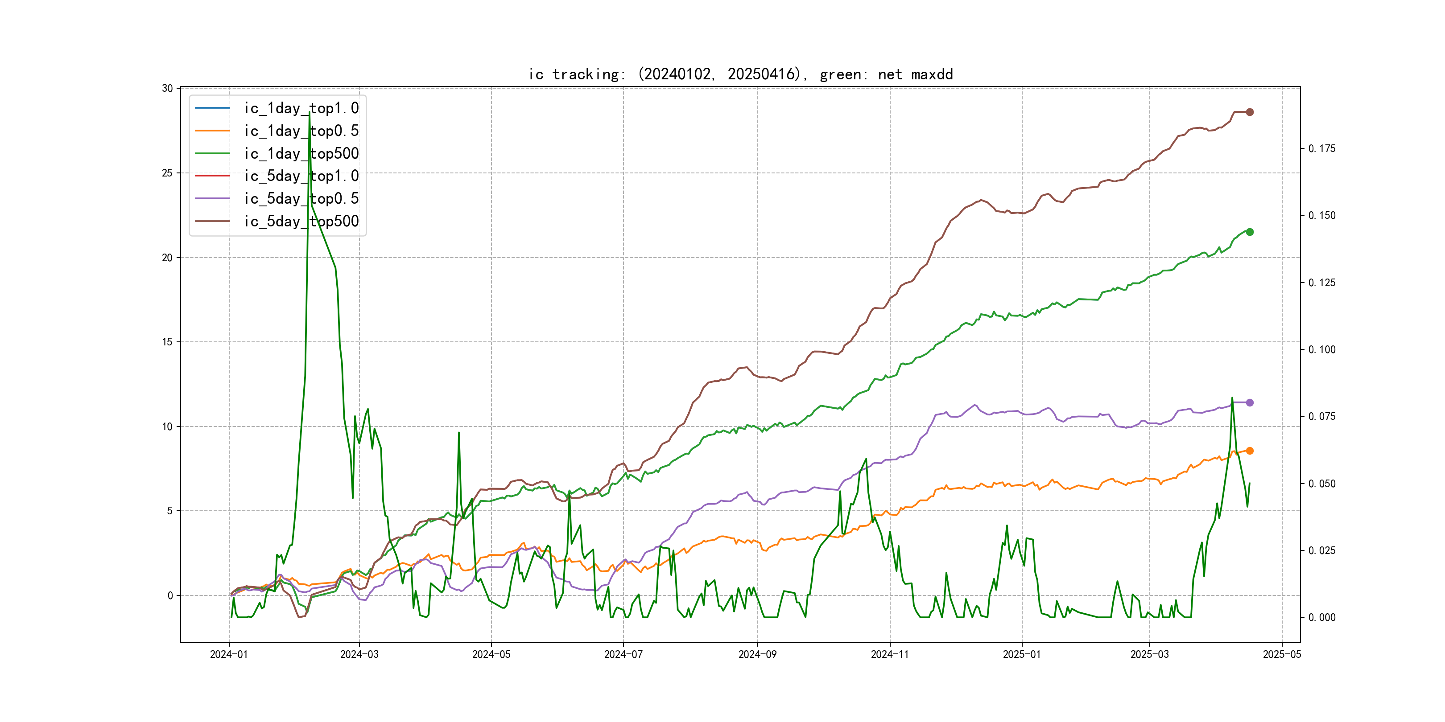Screen dimensions: 1445x722
Task: Click the 2024-07 x-axis tick label
Action: click(623, 654)
